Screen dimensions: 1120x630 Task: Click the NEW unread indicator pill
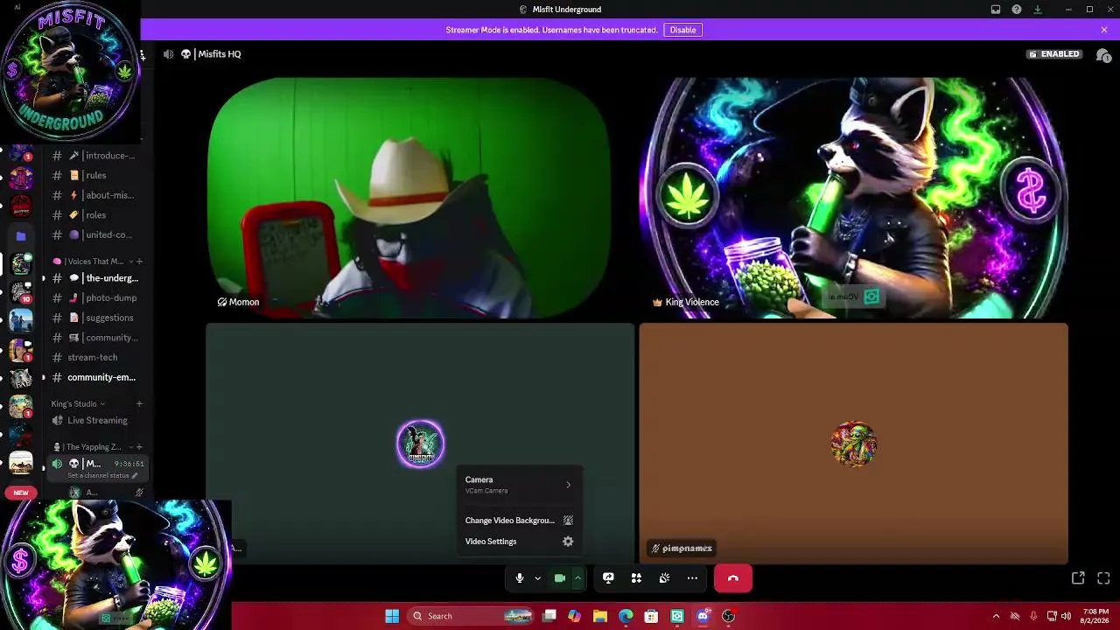[x=21, y=493]
